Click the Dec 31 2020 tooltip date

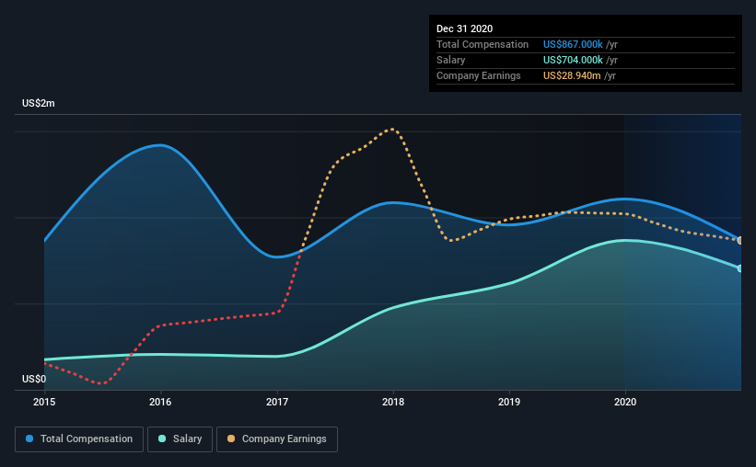click(464, 28)
